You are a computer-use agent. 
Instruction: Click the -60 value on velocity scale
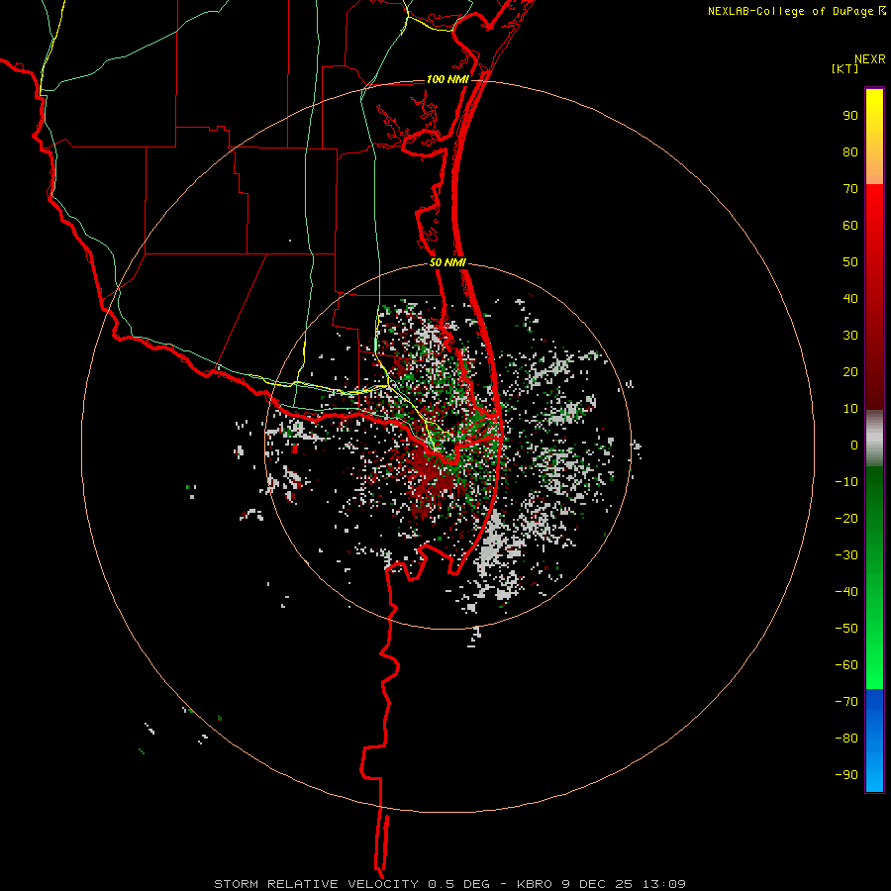click(846, 665)
